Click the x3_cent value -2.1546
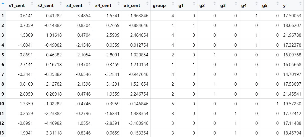 click(x=83, y=45)
